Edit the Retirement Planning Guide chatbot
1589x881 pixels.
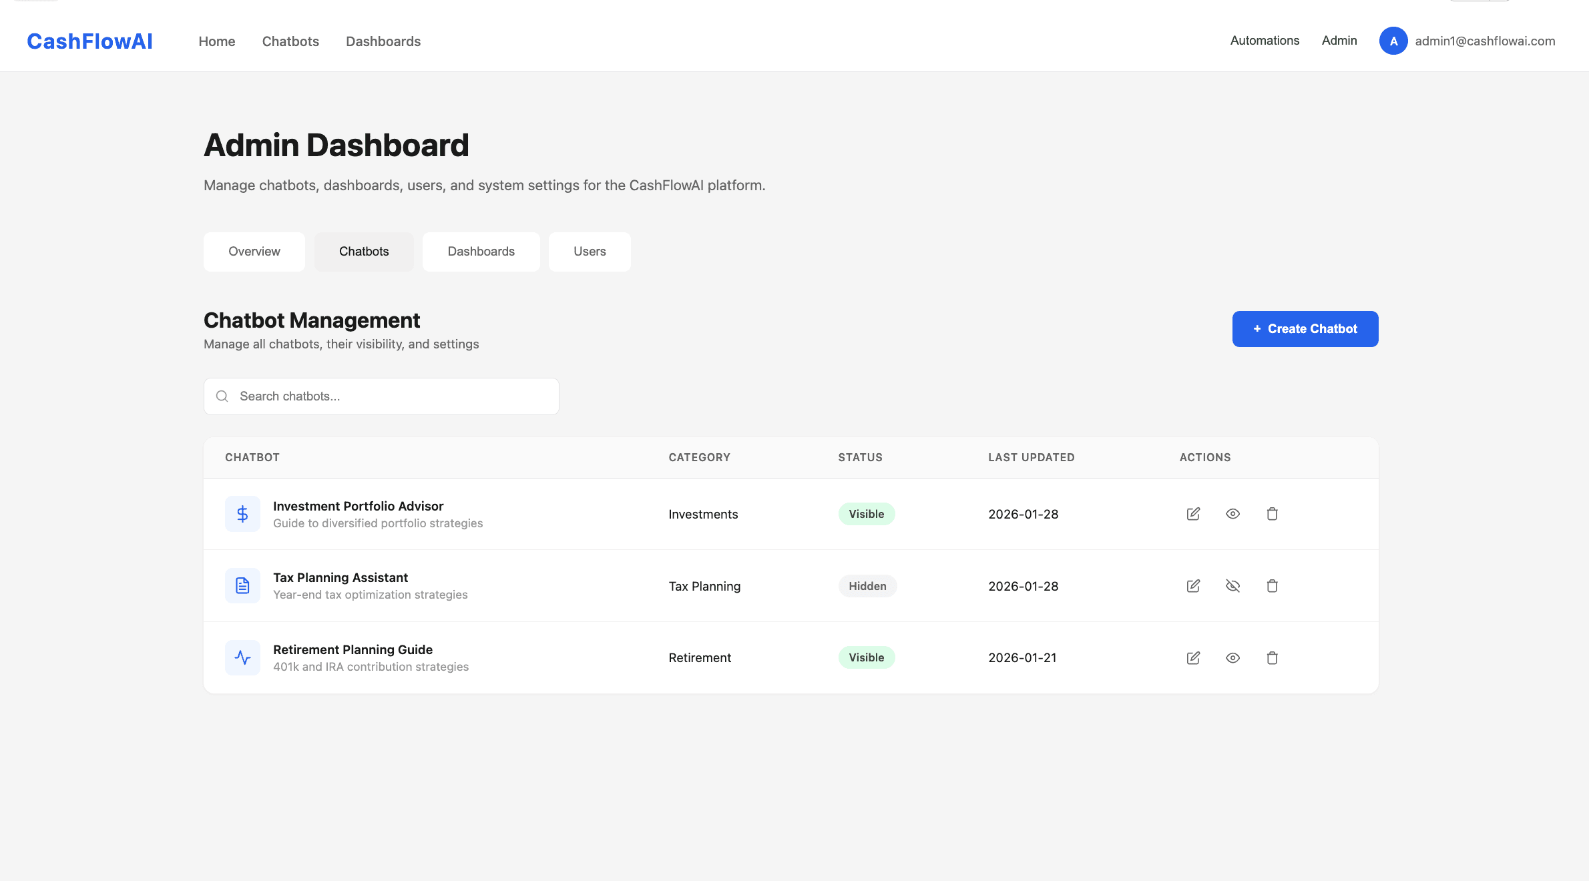click(1193, 657)
